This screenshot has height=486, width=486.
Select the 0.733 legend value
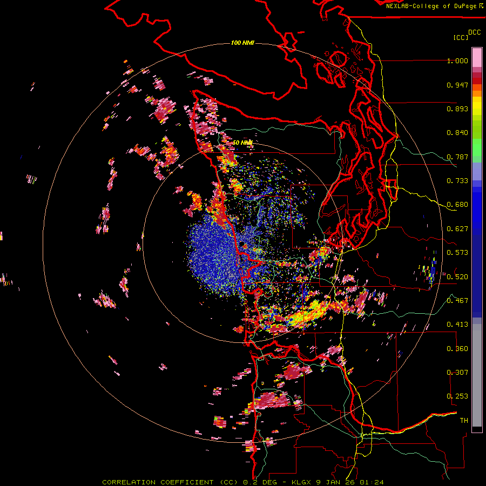point(457,181)
